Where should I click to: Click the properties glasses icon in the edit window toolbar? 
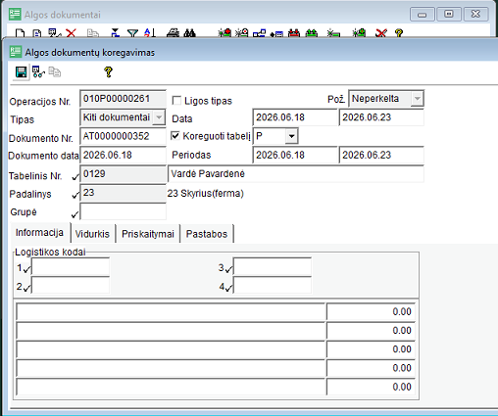(38, 71)
